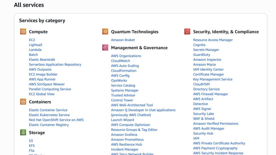
Task: Go to Amazon Q Developer in chat applications
Action: (x=143, y=110)
